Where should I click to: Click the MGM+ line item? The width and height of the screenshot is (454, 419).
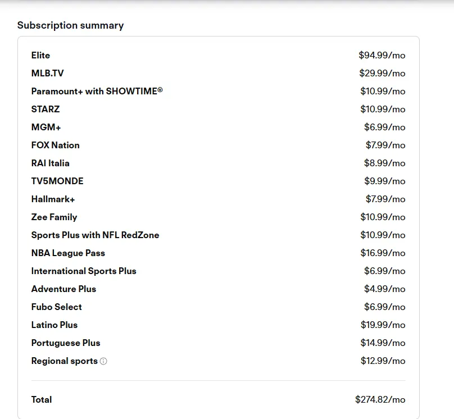46,127
